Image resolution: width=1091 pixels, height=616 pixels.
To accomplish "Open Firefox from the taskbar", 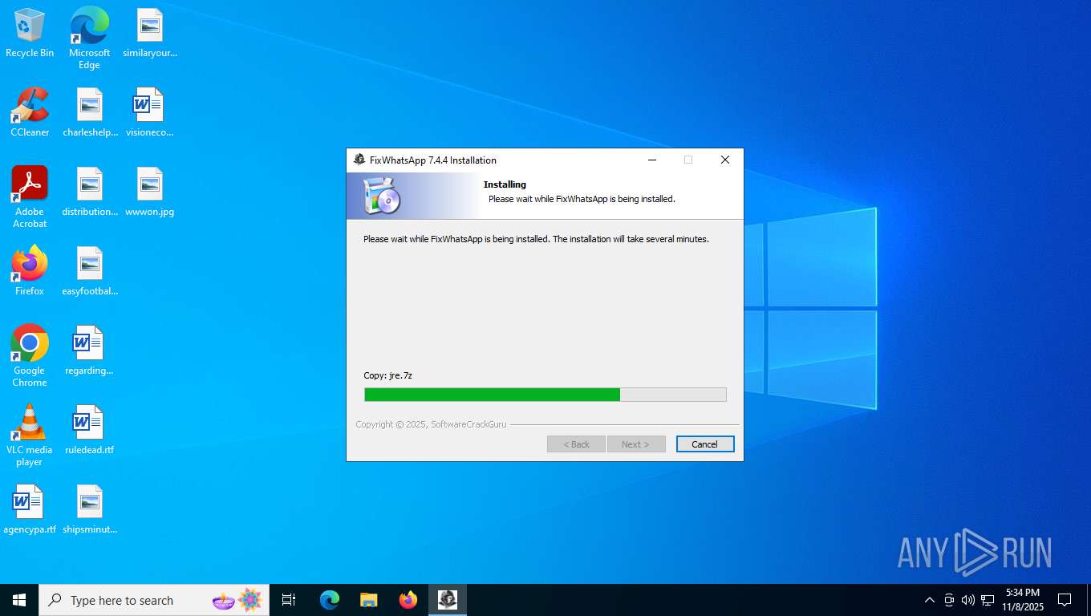I will point(408,600).
